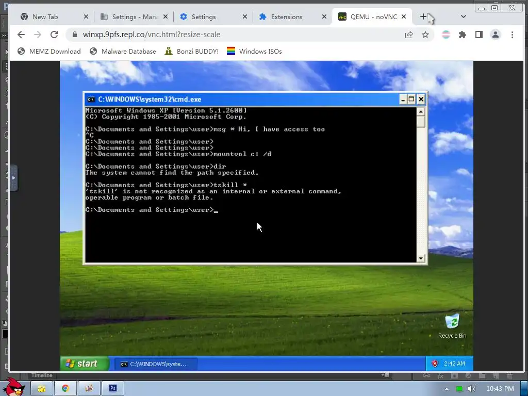Open a new browser tab with plus button
Screen dimensions: 528x396
coord(423,16)
